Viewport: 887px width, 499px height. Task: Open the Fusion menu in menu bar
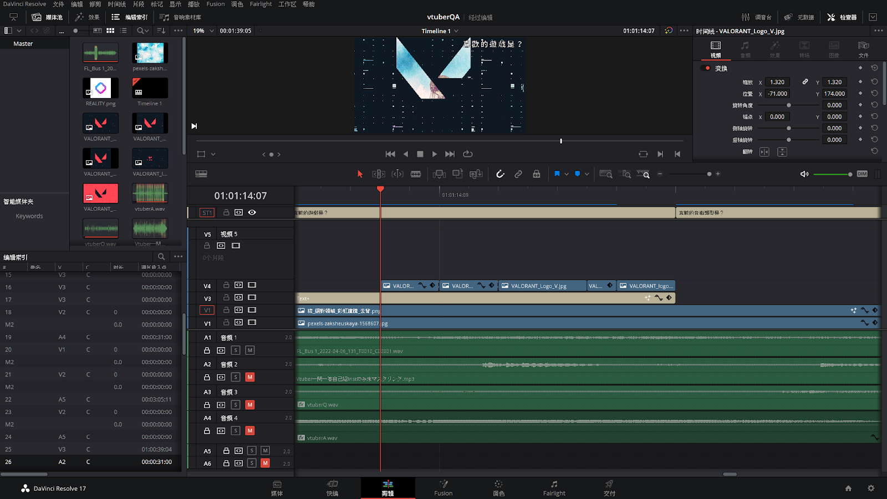(x=216, y=4)
